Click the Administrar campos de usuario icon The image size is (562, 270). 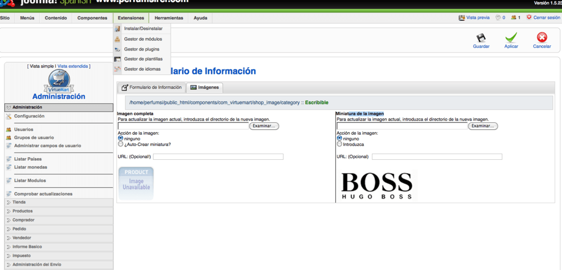click(9, 146)
